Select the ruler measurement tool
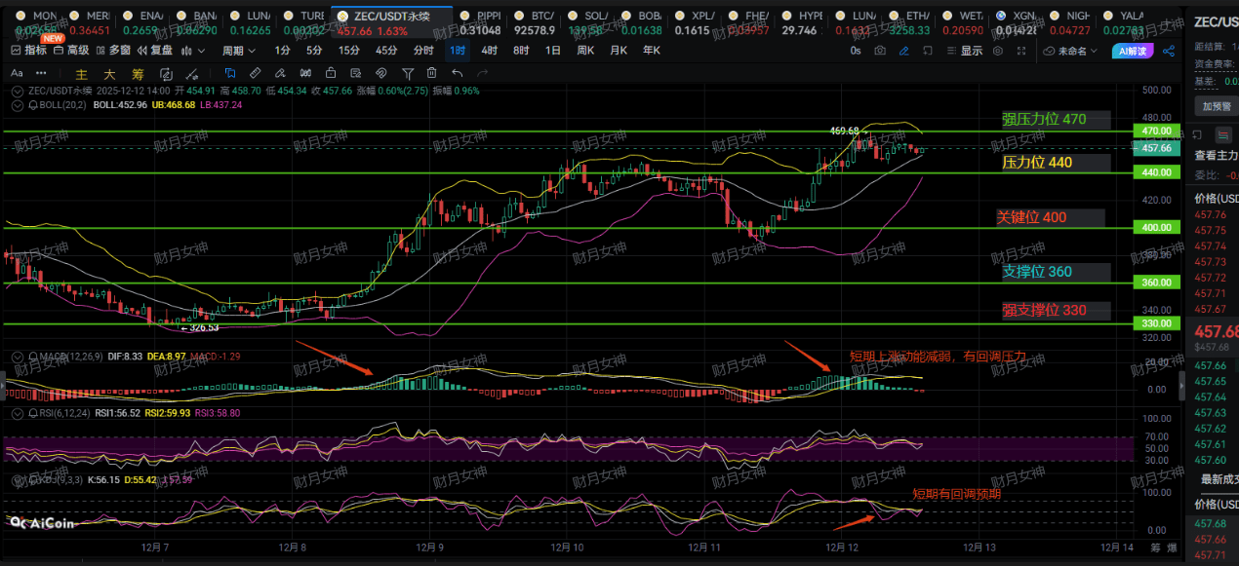The image size is (1239, 566). [256, 73]
